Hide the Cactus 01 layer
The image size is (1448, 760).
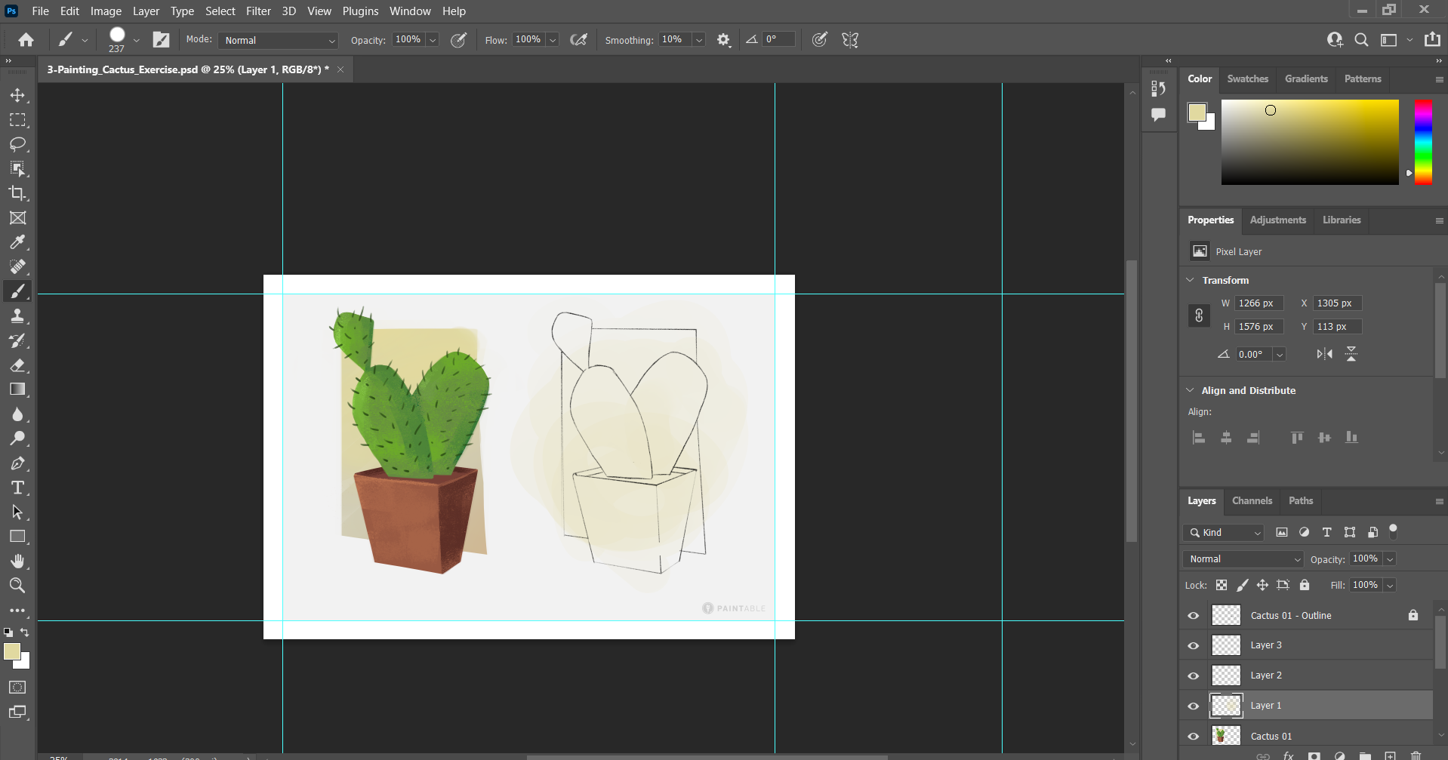1193,735
